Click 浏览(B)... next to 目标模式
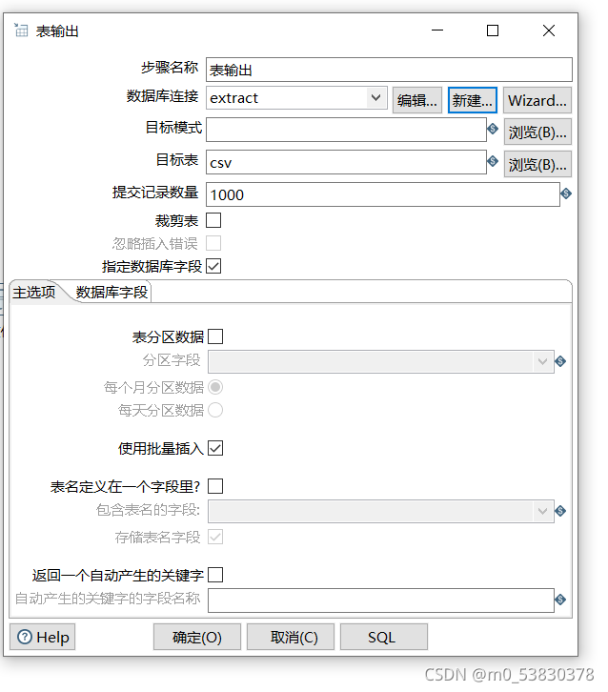 tap(537, 132)
